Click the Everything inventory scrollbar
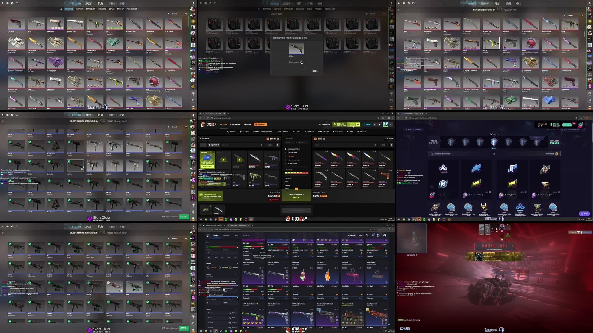Screen dimensions: 593x333 coord(188,21)
